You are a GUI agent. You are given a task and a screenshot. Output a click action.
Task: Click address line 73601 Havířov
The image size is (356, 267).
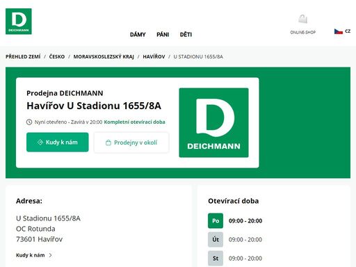point(40,239)
